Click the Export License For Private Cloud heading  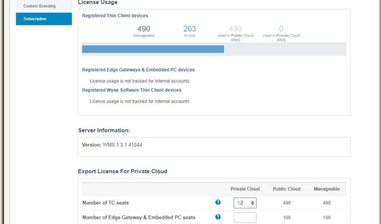[x=122, y=171]
